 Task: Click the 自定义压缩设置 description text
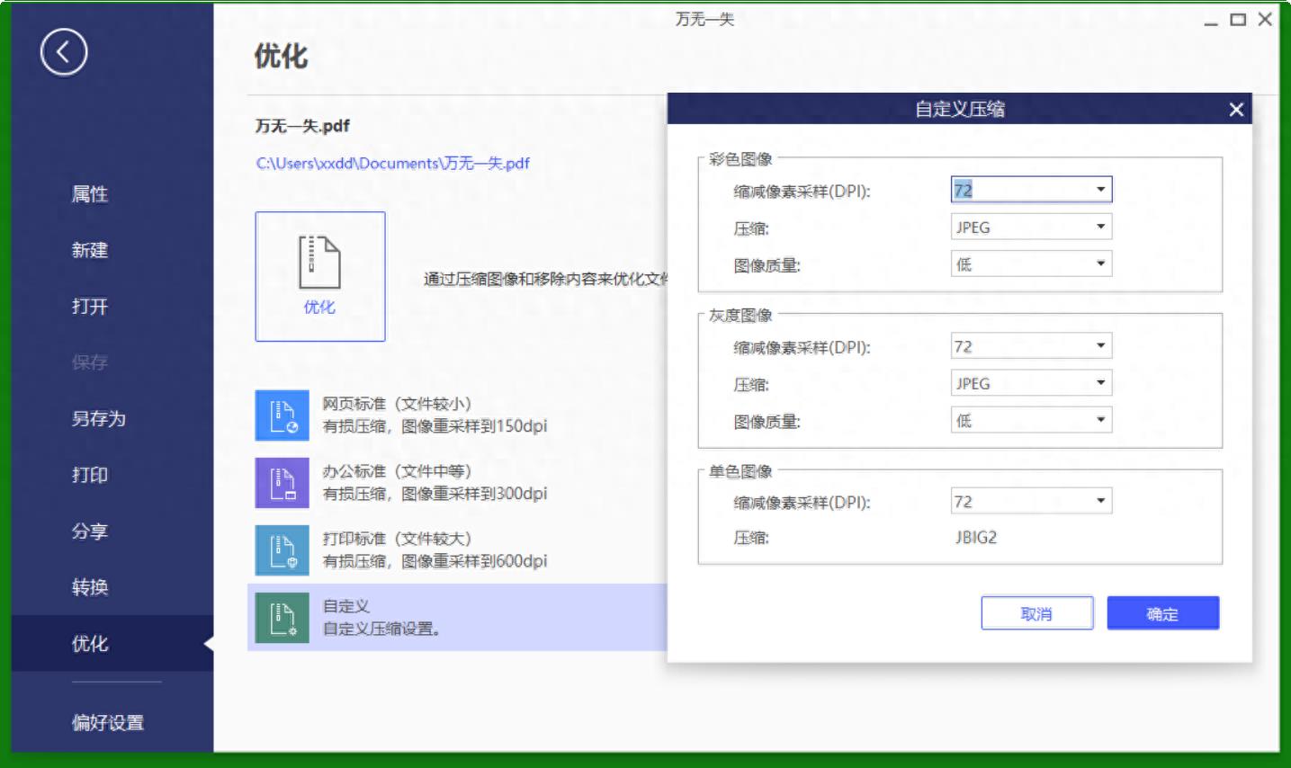tap(381, 629)
